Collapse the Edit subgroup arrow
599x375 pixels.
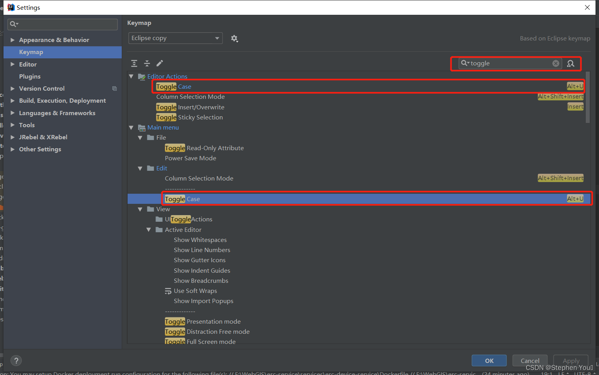pos(140,168)
